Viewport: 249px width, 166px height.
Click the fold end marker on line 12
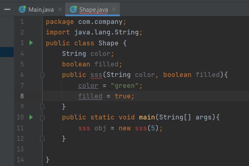pos(42,138)
